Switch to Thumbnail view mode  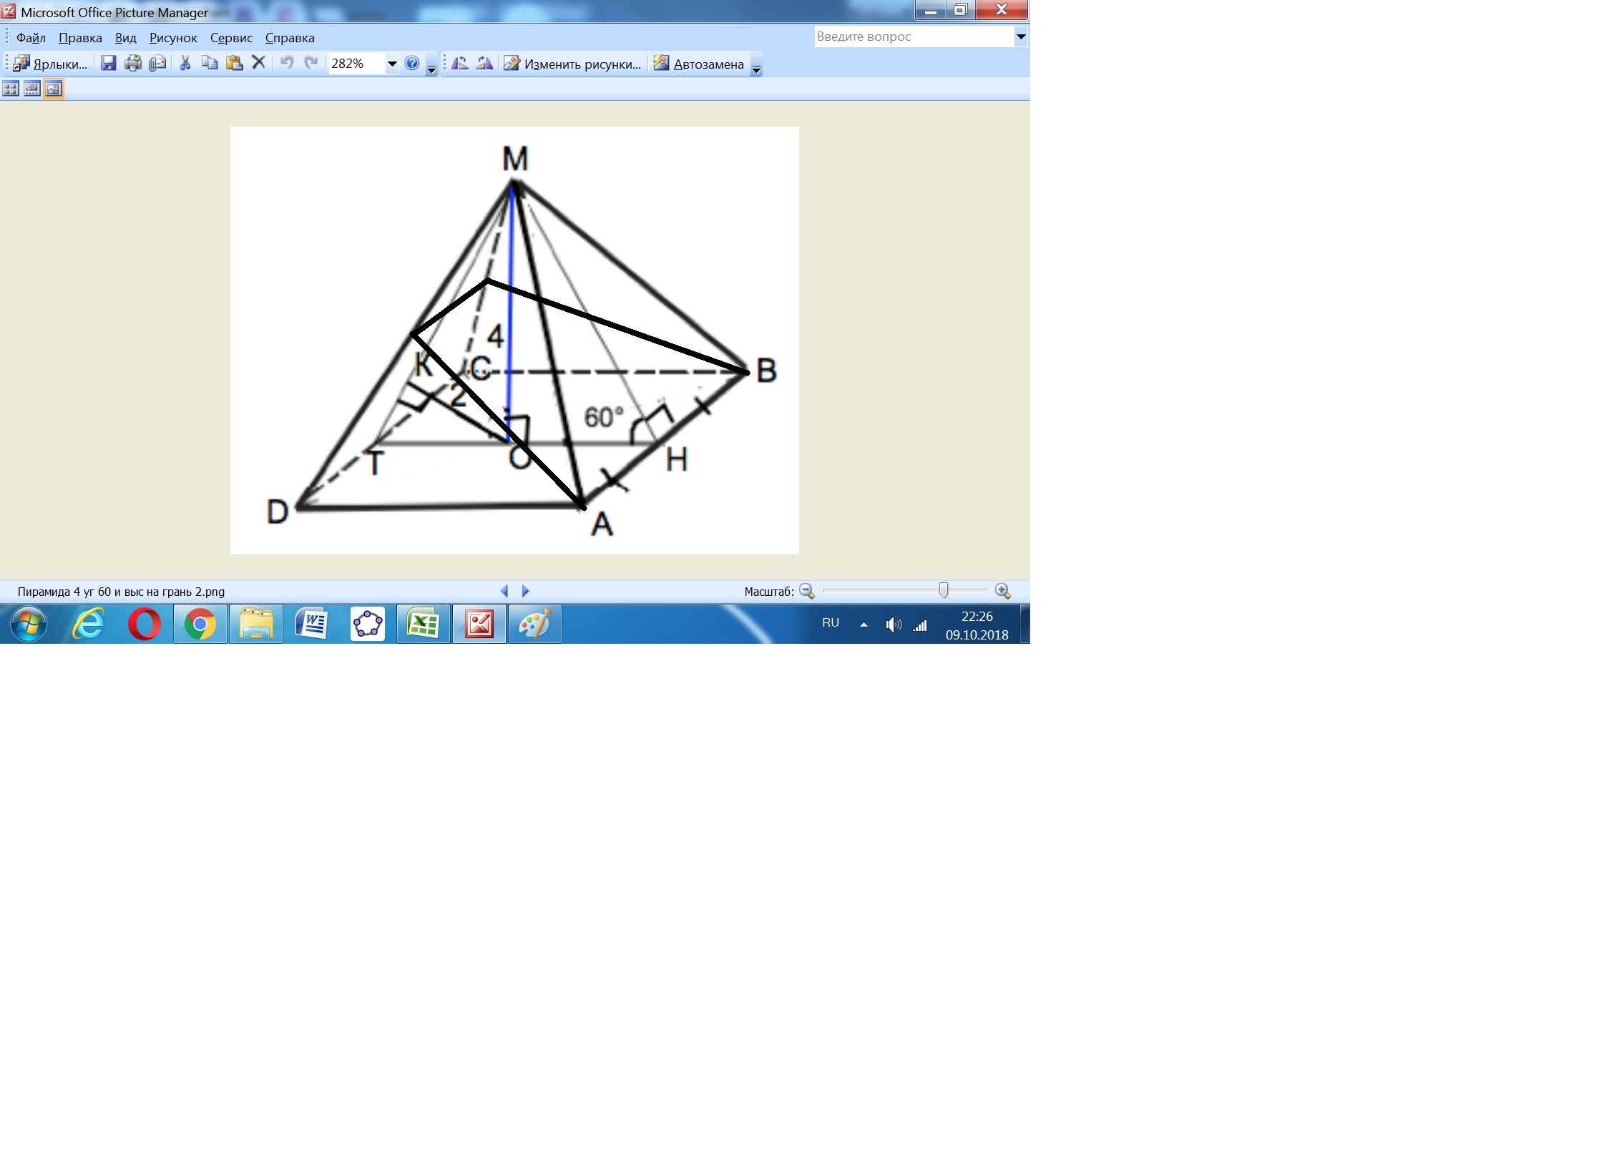coord(11,89)
